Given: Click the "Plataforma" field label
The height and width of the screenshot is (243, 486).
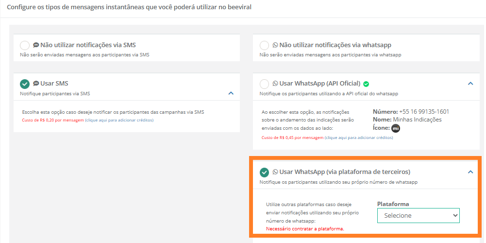Looking at the screenshot, I should tap(393, 204).
